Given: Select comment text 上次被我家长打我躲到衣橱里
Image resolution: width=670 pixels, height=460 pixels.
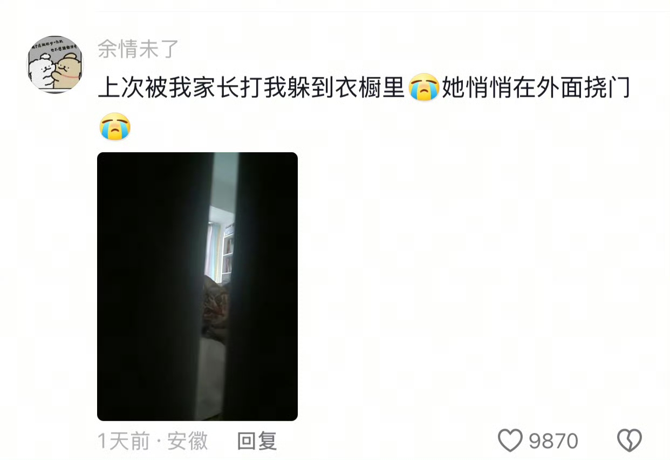Looking at the screenshot, I should point(251,89).
